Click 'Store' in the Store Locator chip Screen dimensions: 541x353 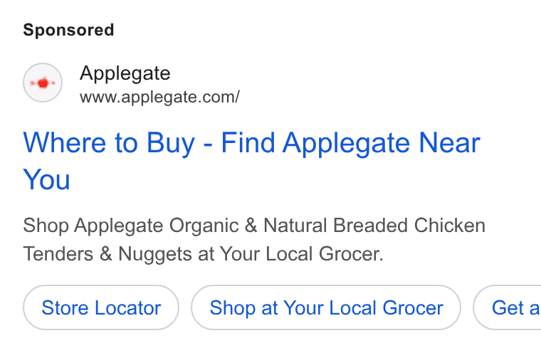point(65,307)
